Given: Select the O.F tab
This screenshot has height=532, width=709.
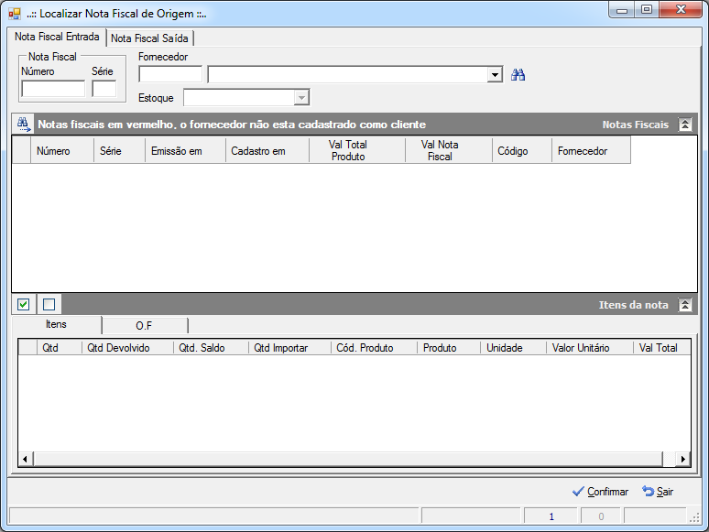Looking at the screenshot, I should coord(144,326).
